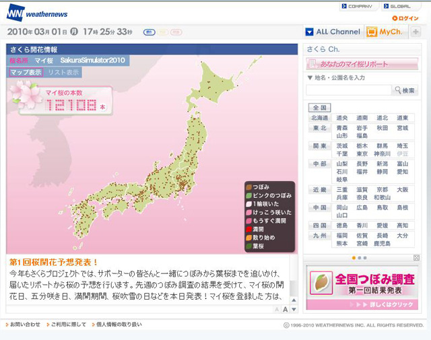Open the GLOBAL site link
The image size is (431, 340).
point(397,7)
